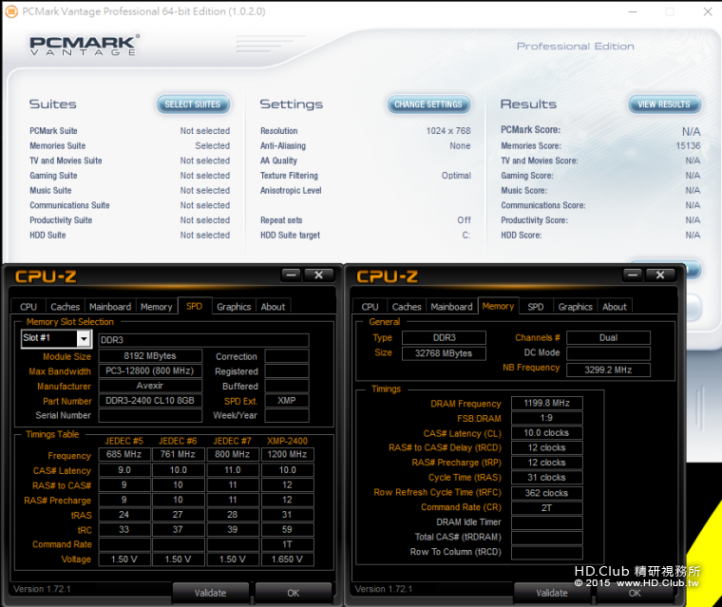Switch to Mainboard tab in left CPU-Z
Viewport: 722px width, 607px height.
point(110,307)
